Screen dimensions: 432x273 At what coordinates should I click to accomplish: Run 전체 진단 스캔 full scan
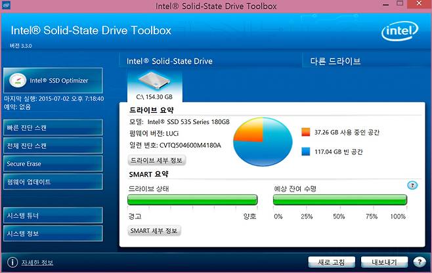coord(53,146)
